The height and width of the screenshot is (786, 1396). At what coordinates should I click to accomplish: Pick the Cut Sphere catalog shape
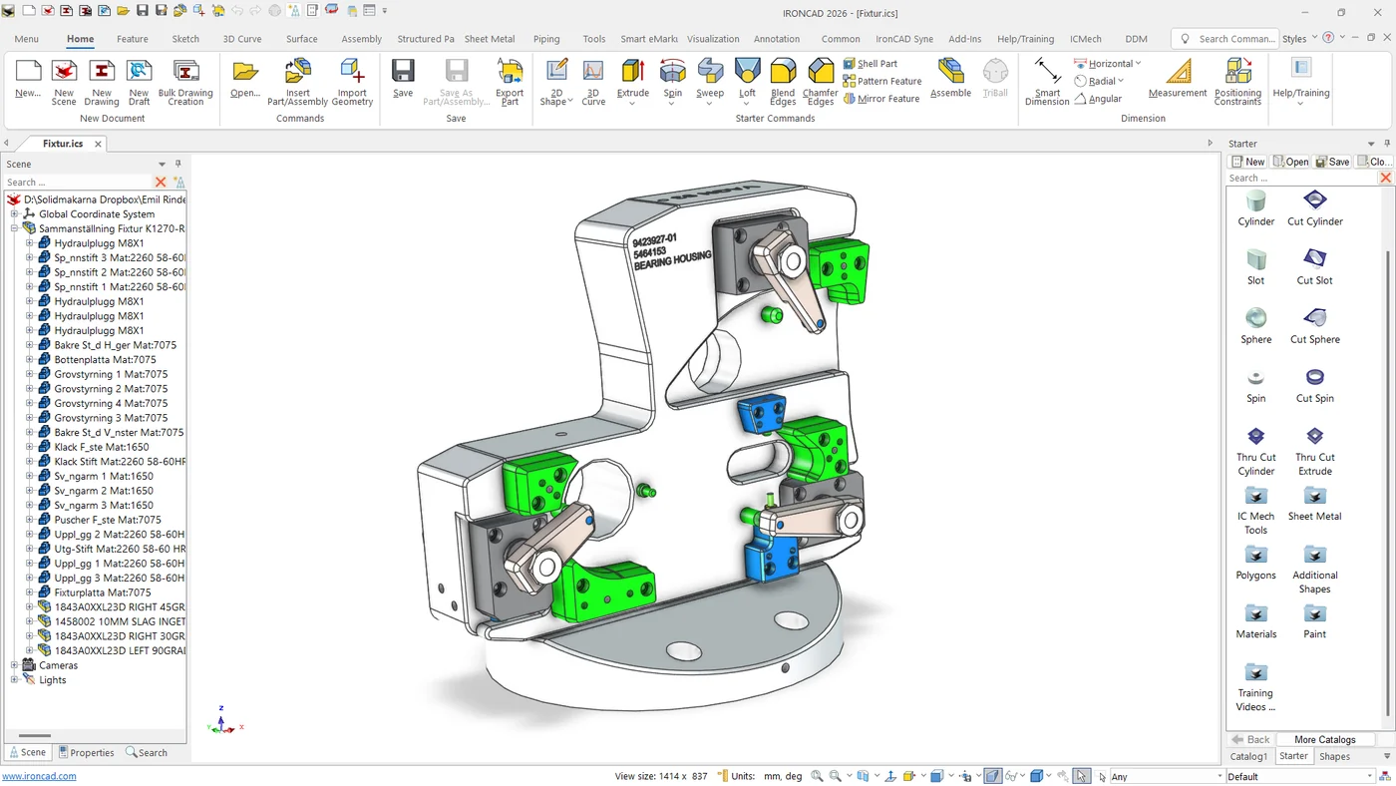(1315, 325)
